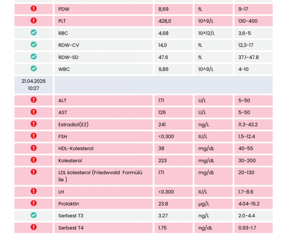Click the red warning icon beside Estradiol(E2)

[x=34, y=124]
